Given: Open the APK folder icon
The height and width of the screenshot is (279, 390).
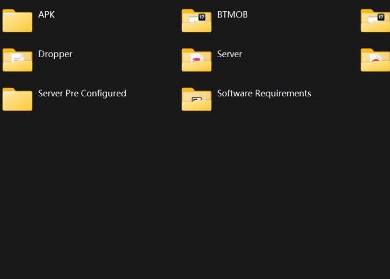Looking at the screenshot, I should (x=17, y=21).
